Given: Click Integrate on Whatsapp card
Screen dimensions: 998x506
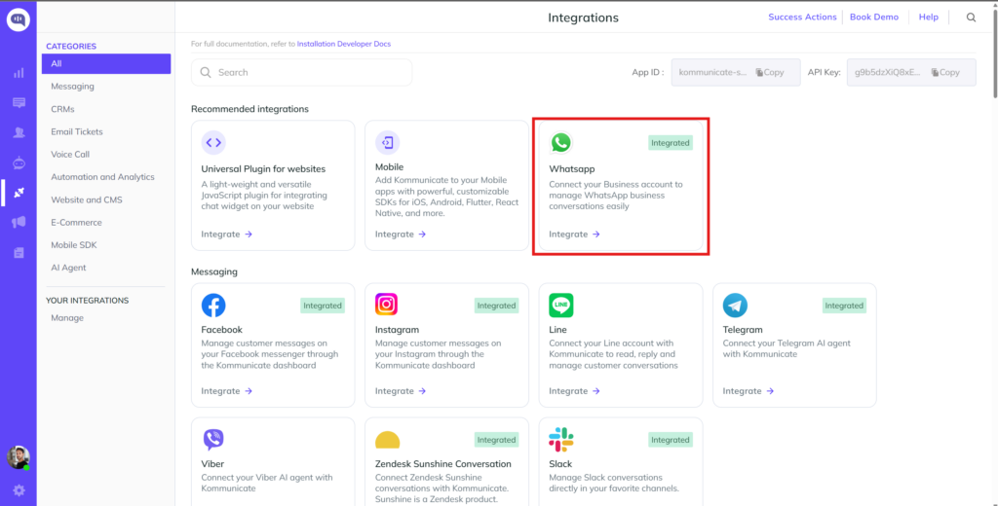Looking at the screenshot, I should click(574, 234).
